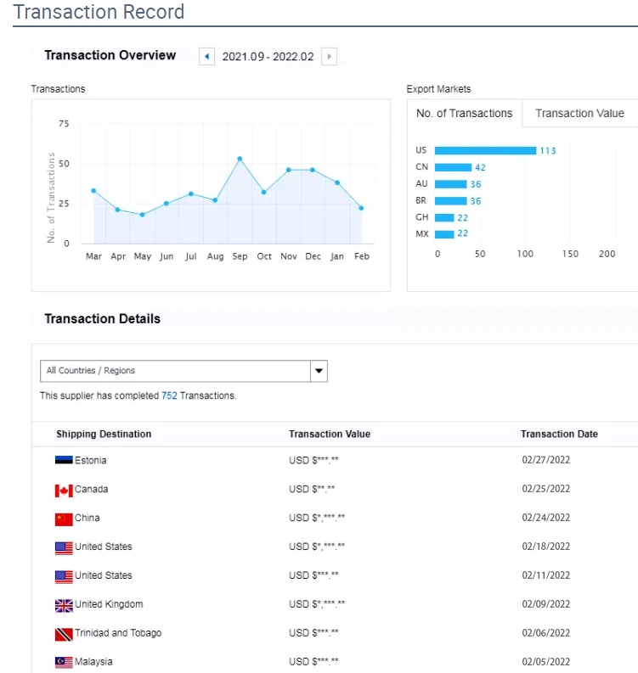Click the United Kingdom flag icon
The width and height of the screenshot is (638, 673).
click(64, 605)
